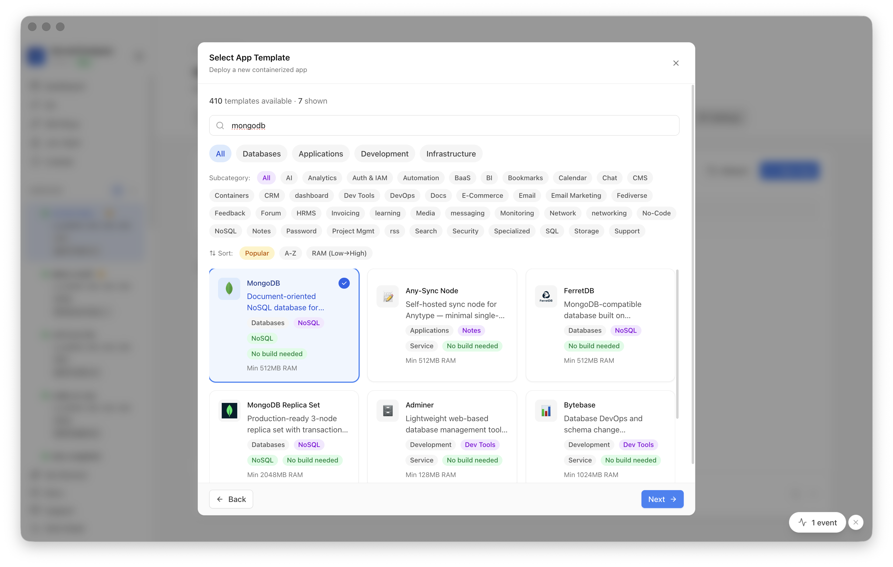The width and height of the screenshot is (893, 567).
Task: Sort by RAM Low to High
Action: tap(339, 253)
